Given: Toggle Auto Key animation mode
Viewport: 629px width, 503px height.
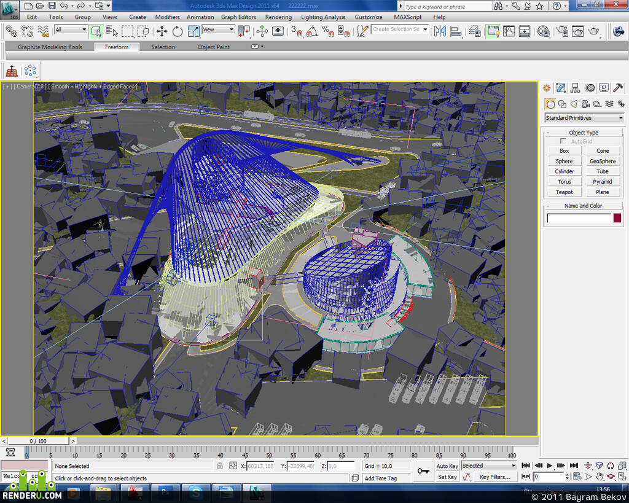Looking at the screenshot, I should click(x=447, y=466).
